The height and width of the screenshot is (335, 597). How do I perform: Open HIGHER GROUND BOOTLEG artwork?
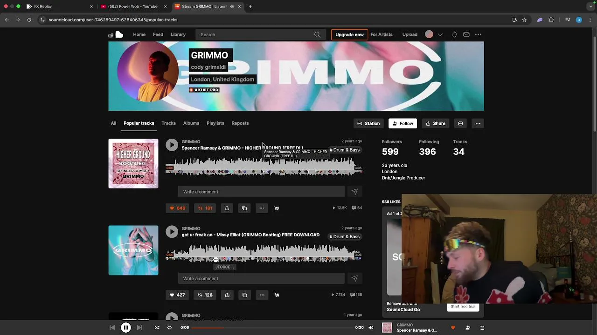pos(133,163)
